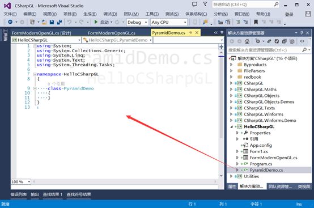Open the active documents list arrow

pyautogui.click(x=222, y=32)
